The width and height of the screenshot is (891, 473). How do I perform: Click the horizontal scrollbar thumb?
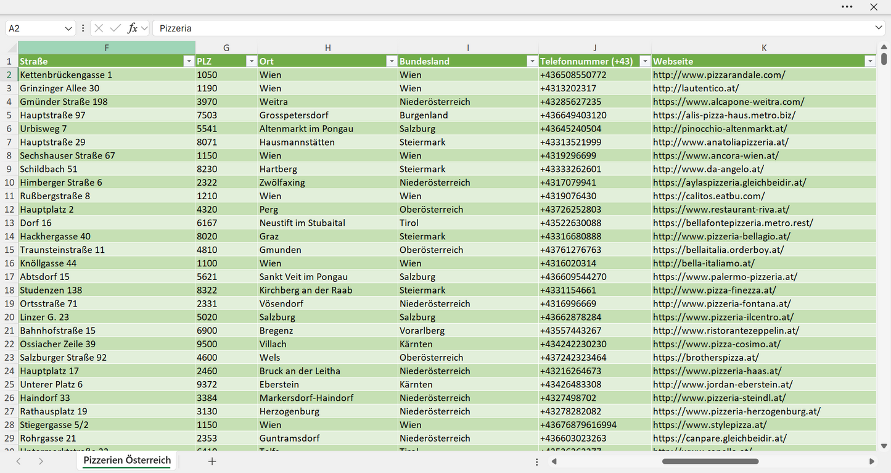[x=710, y=461]
